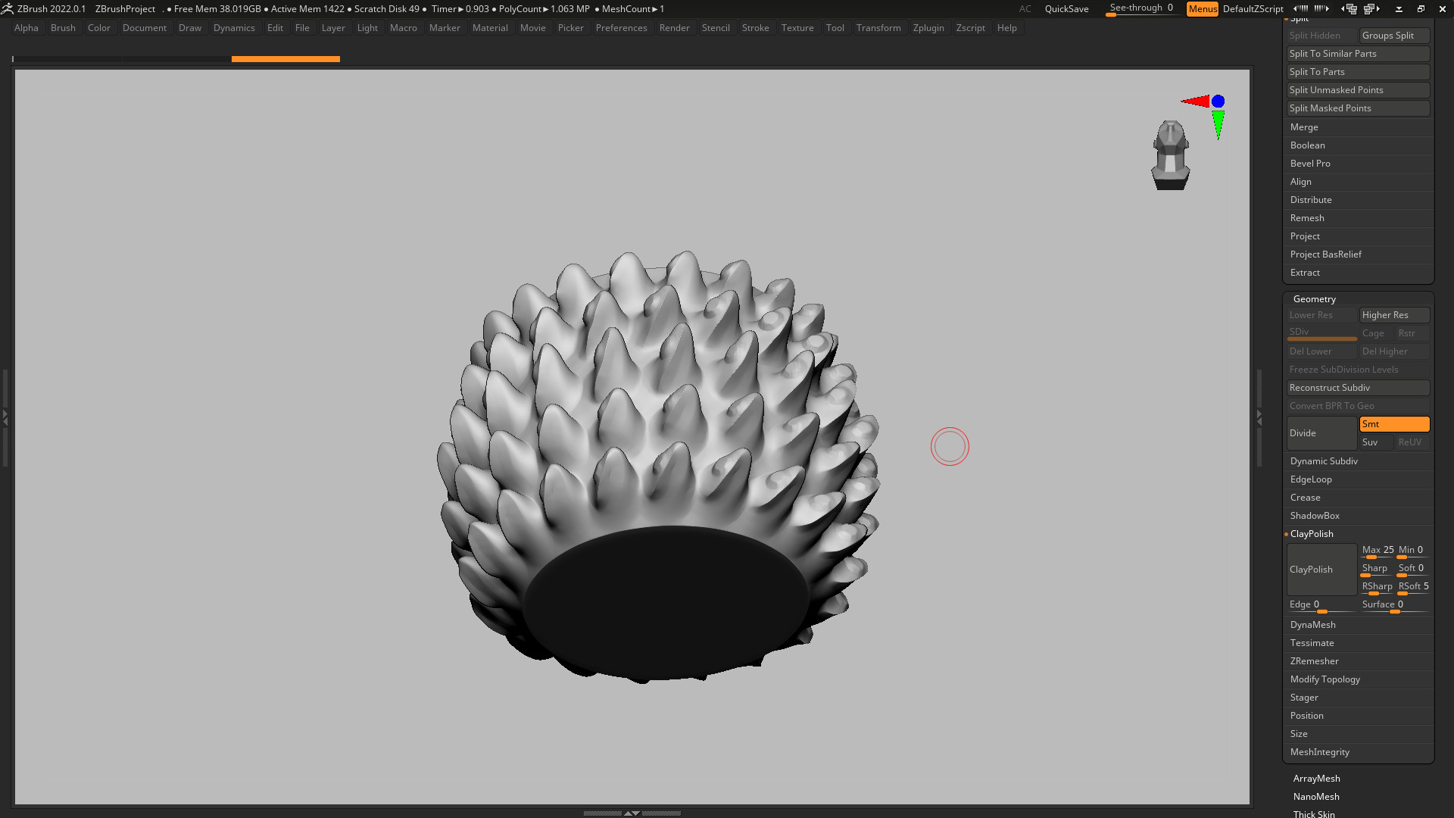Click the left tray divider arrow

point(5,417)
